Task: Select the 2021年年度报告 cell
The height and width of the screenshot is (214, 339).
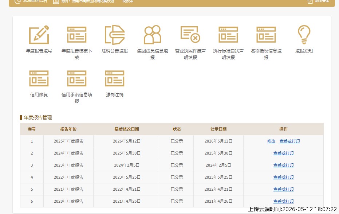Action: [x=68, y=189]
